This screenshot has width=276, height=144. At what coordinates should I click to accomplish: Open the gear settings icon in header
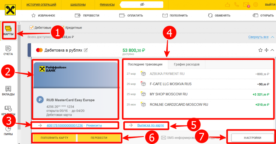click(x=256, y=5)
